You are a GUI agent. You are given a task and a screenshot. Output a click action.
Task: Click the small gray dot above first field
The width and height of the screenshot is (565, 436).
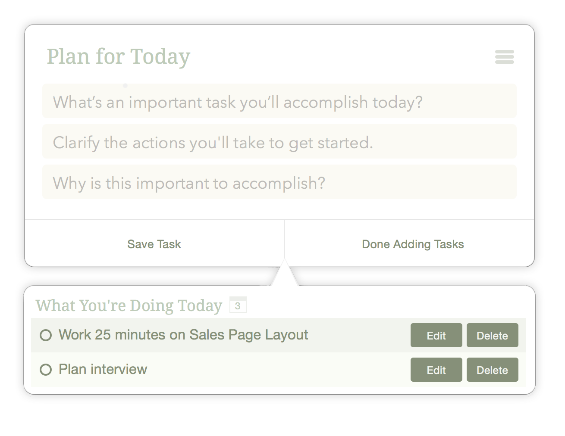[x=125, y=86]
